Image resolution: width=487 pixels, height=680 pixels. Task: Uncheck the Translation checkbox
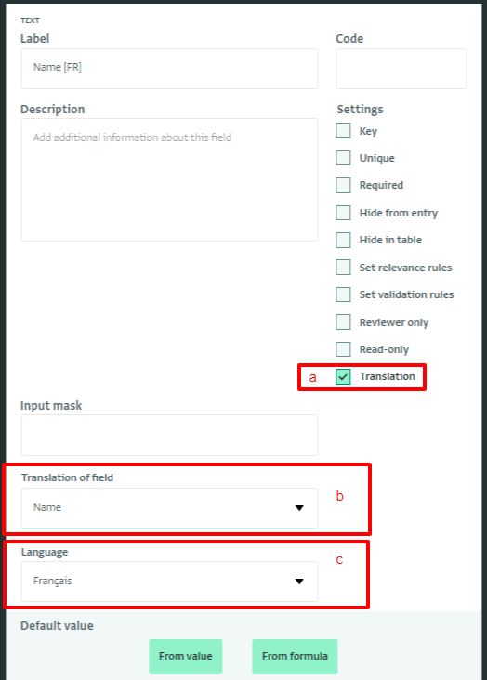coord(343,376)
